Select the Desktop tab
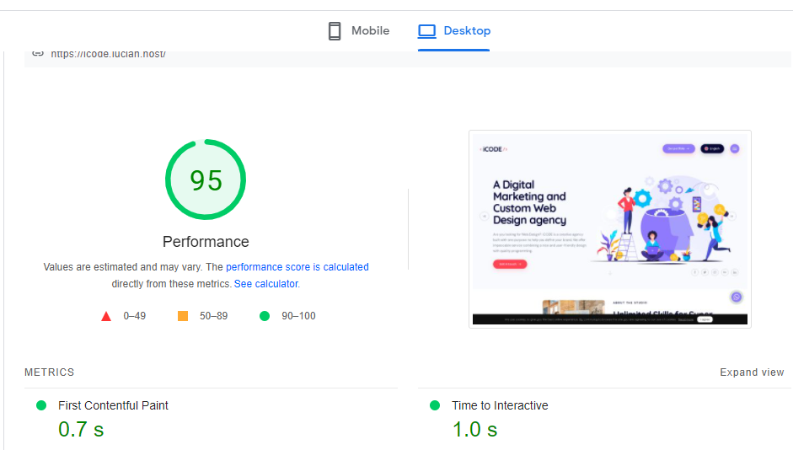The width and height of the screenshot is (793, 450). [454, 31]
